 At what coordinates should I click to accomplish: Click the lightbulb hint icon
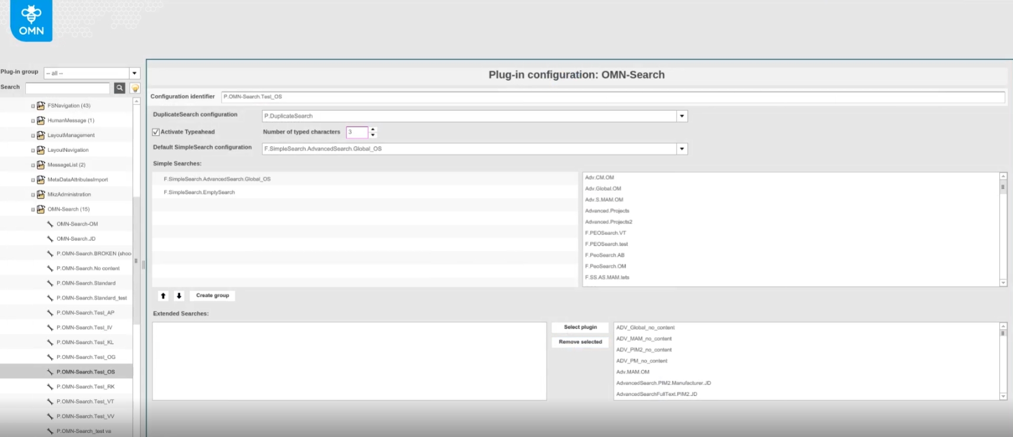[135, 88]
